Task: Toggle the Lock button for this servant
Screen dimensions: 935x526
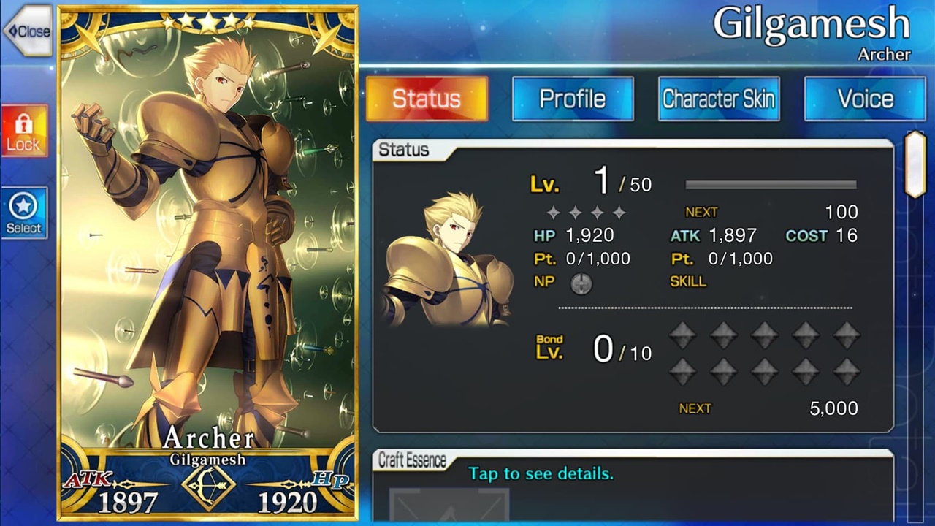Action: coord(24,131)
